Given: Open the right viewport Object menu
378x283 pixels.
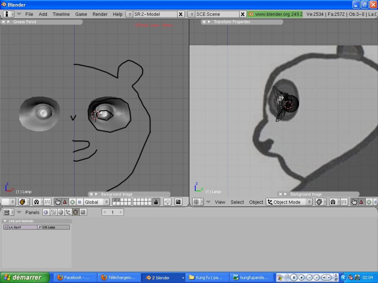Looking at the screenshot, I should pyautogui.click(x=256, y=202).
